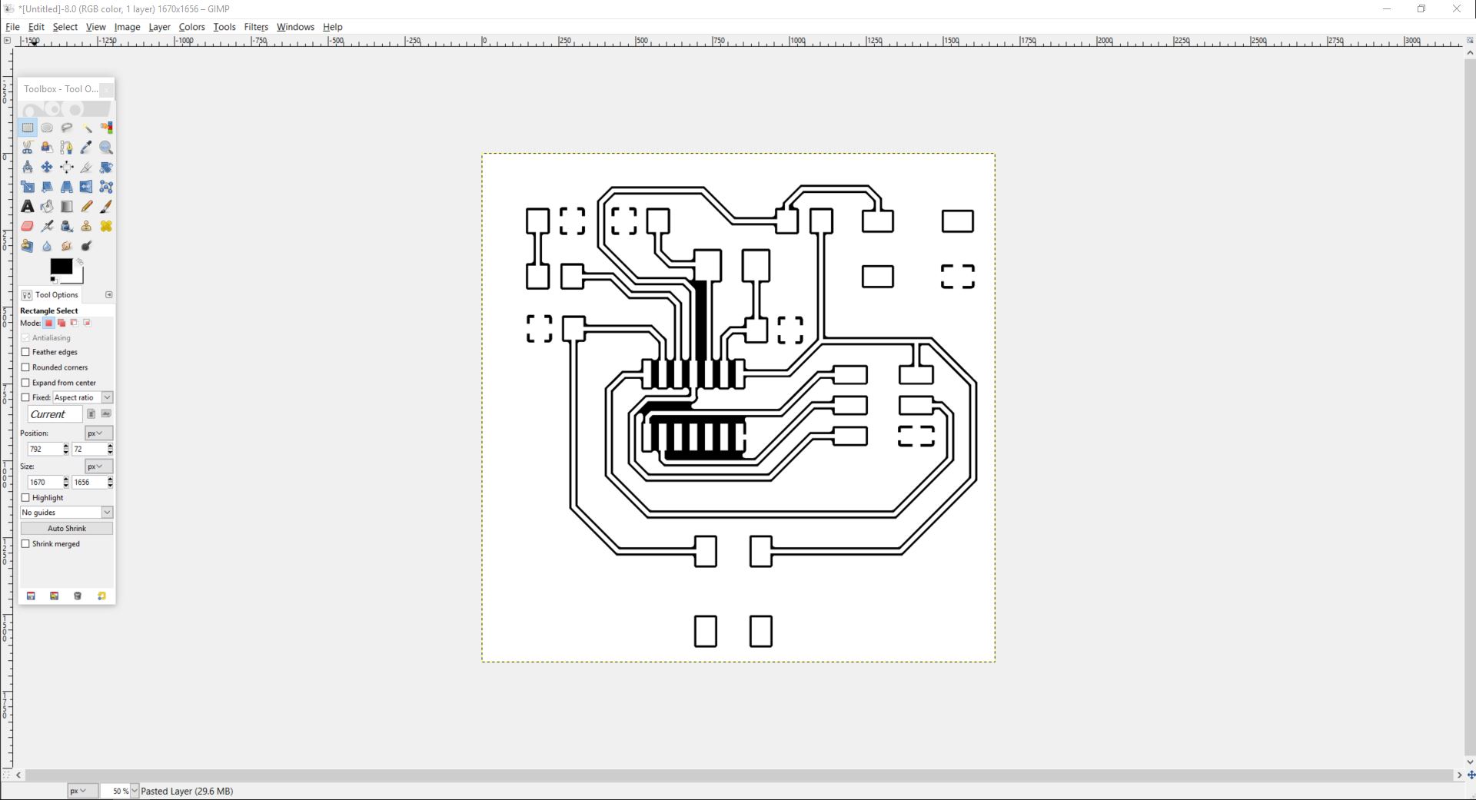The image size is (1476, 800).
Task: Select the Text tool
Action: [x=28, y=207]
